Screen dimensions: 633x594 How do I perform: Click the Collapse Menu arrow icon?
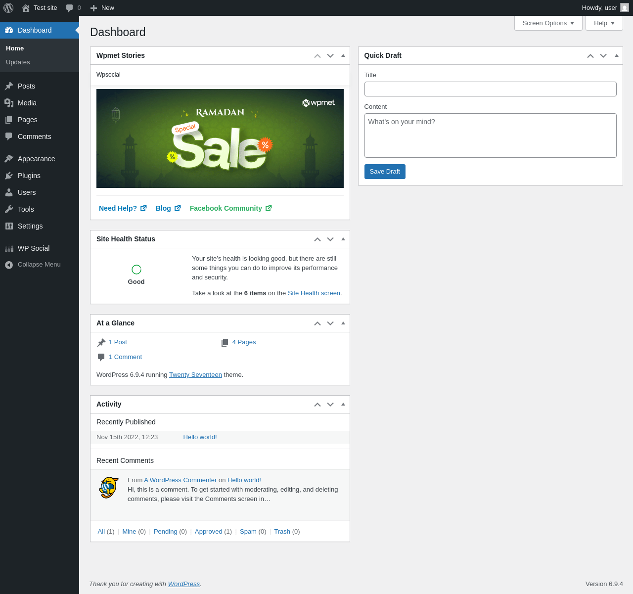9,265
